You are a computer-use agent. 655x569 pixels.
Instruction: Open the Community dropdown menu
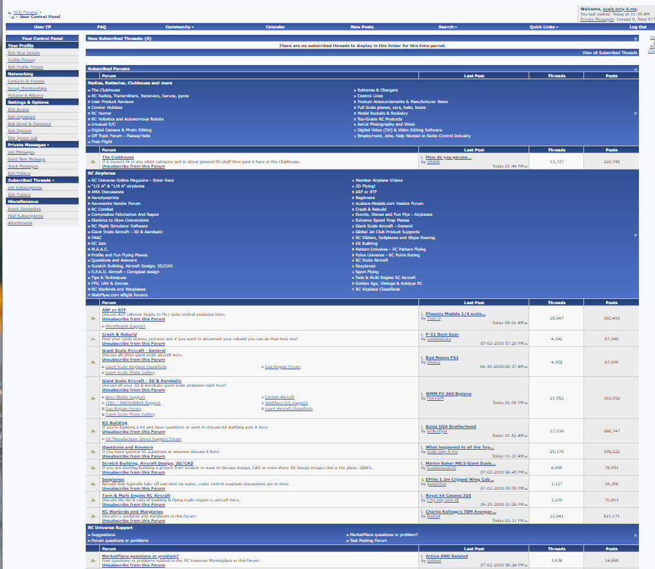pos(179,27)
